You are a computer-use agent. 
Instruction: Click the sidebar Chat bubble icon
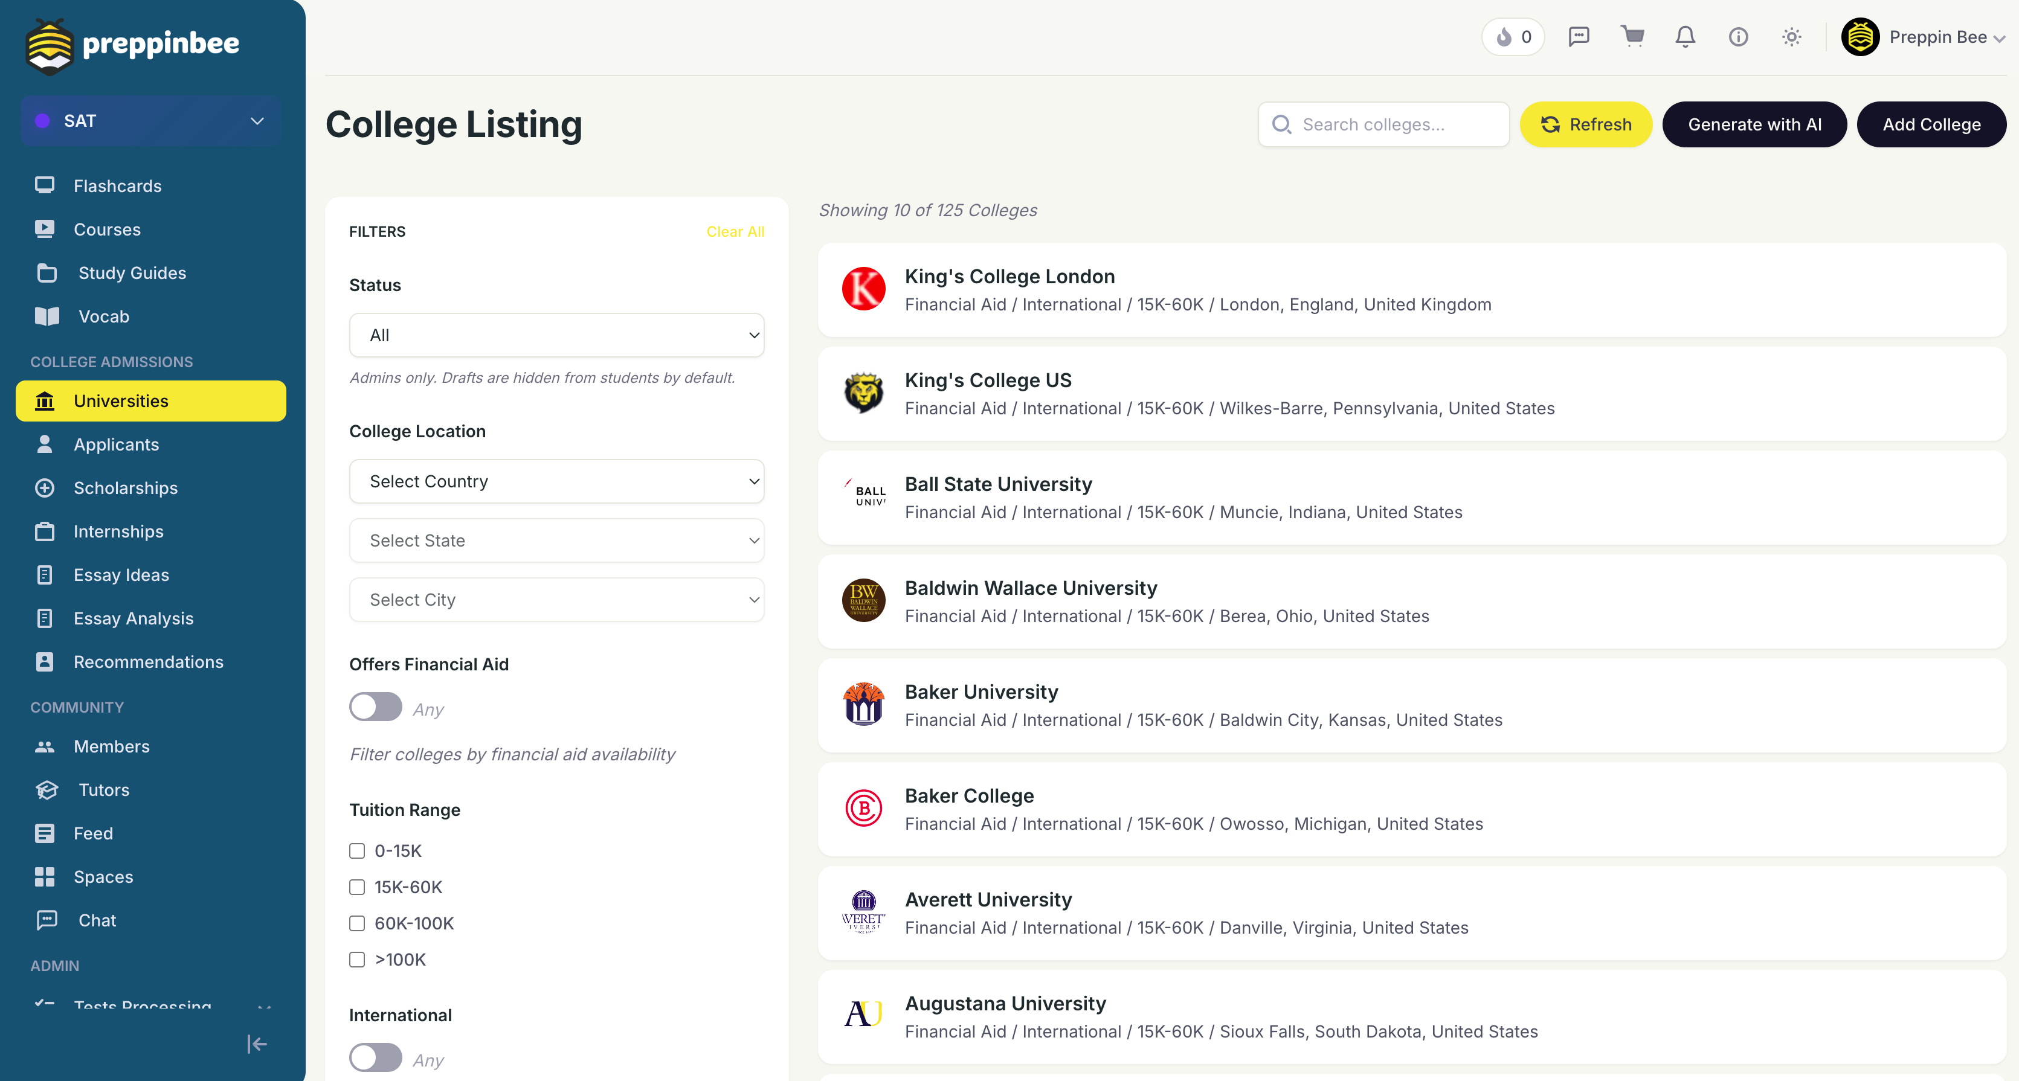(47, 920)
